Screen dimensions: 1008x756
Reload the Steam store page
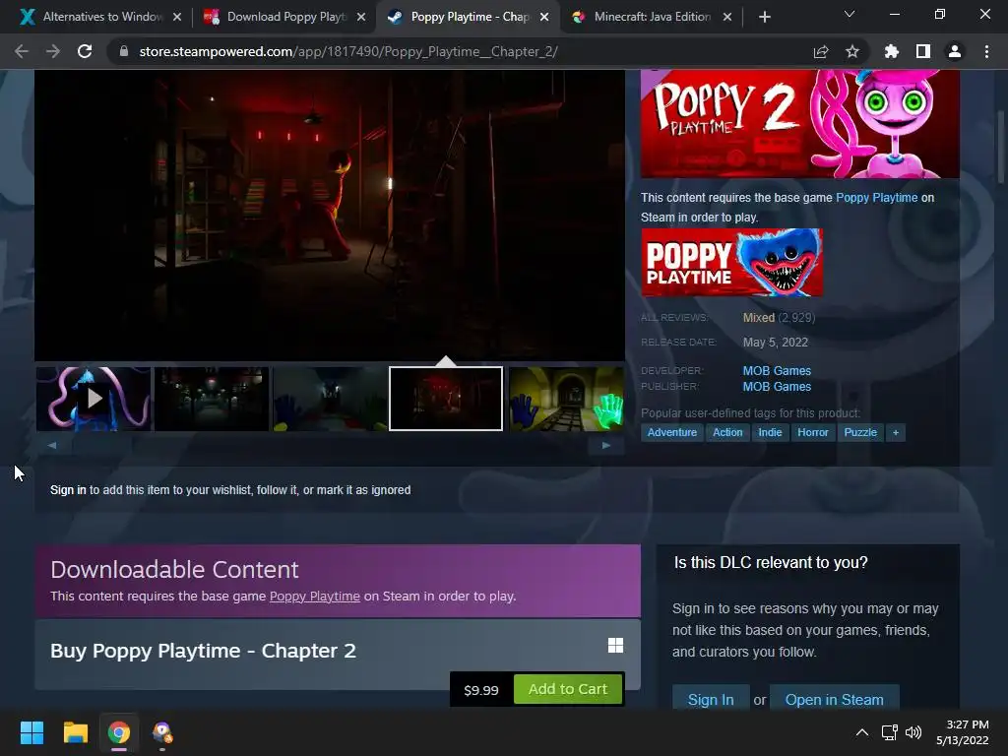[85, 51]
